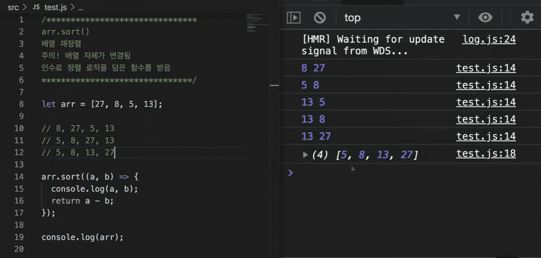Click the editor minimap preview

click(255, 23)
